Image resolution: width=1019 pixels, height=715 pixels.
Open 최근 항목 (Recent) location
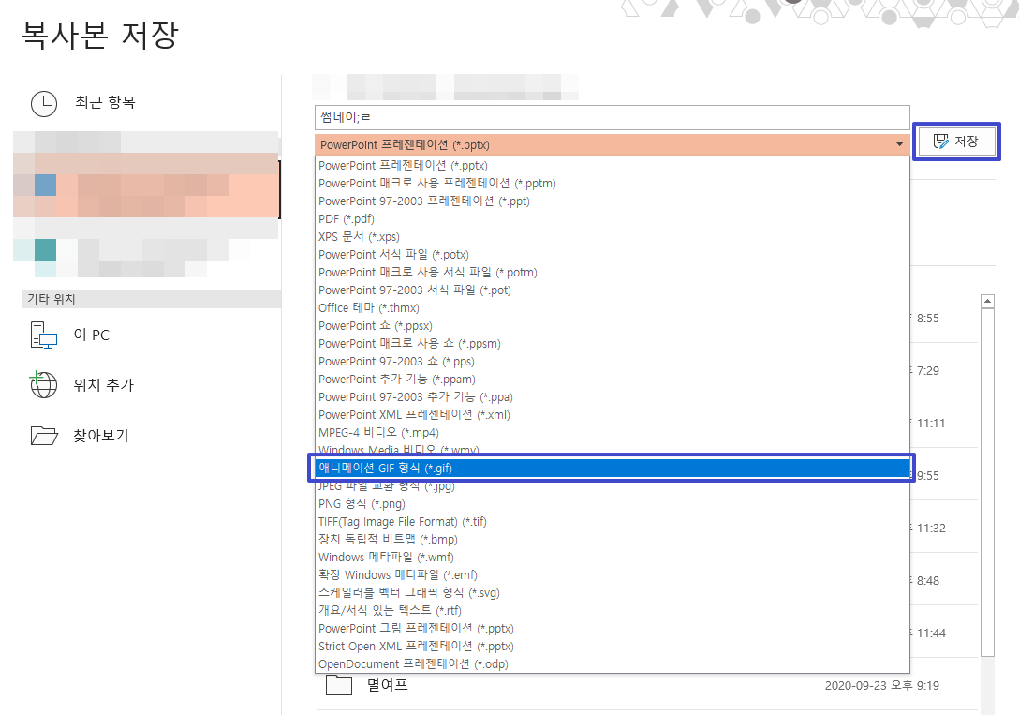(x=105, y=103)
